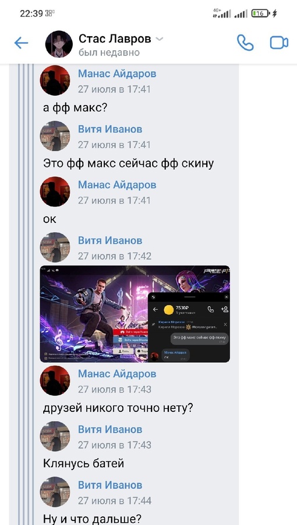Viewport: 297px width, 525px height.
Task: Open Витя Иванов name link at 17:42
Action: pos(110,240)
